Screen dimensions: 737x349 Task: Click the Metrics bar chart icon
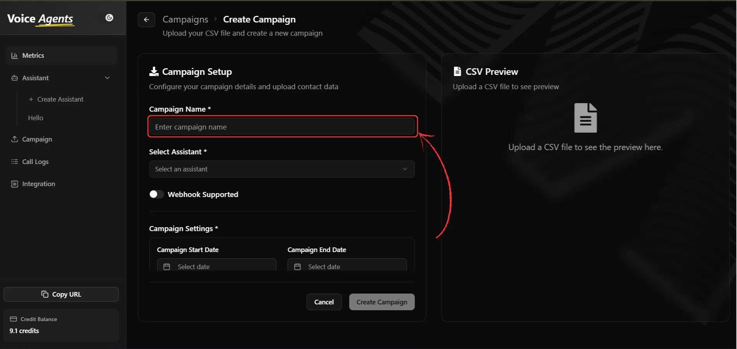(14, 55)
